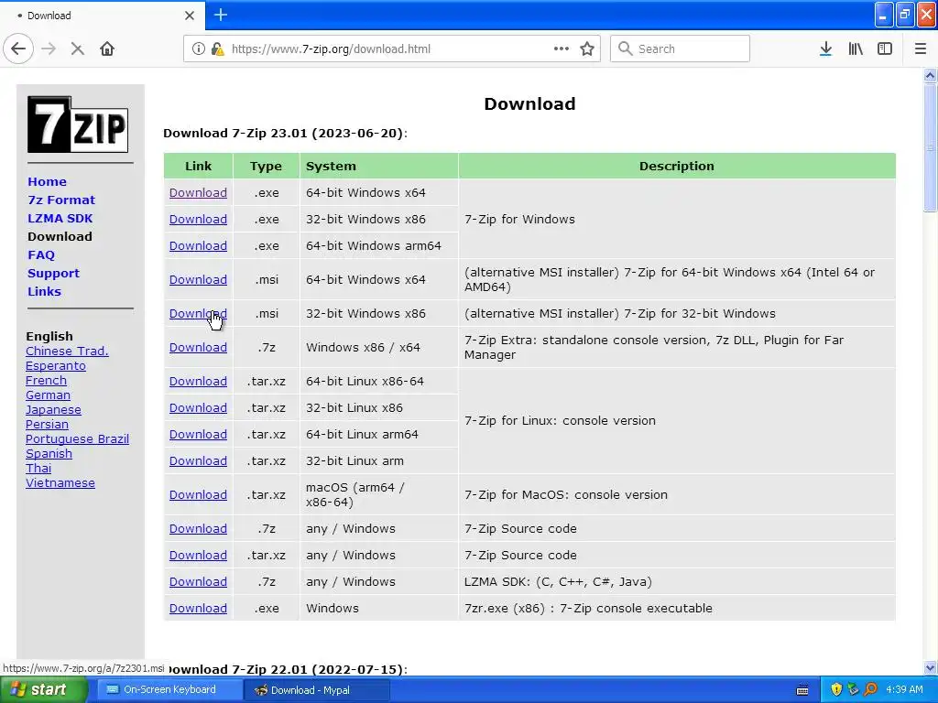The height and width of the screenshot is (703, 938).
Task: Open the Links sidebar link
Action: coord(44,292)
